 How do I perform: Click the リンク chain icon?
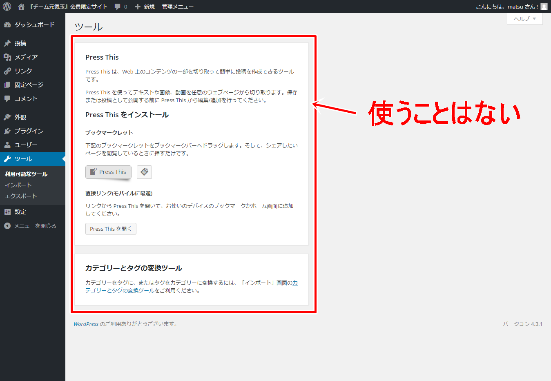point(7,71)
